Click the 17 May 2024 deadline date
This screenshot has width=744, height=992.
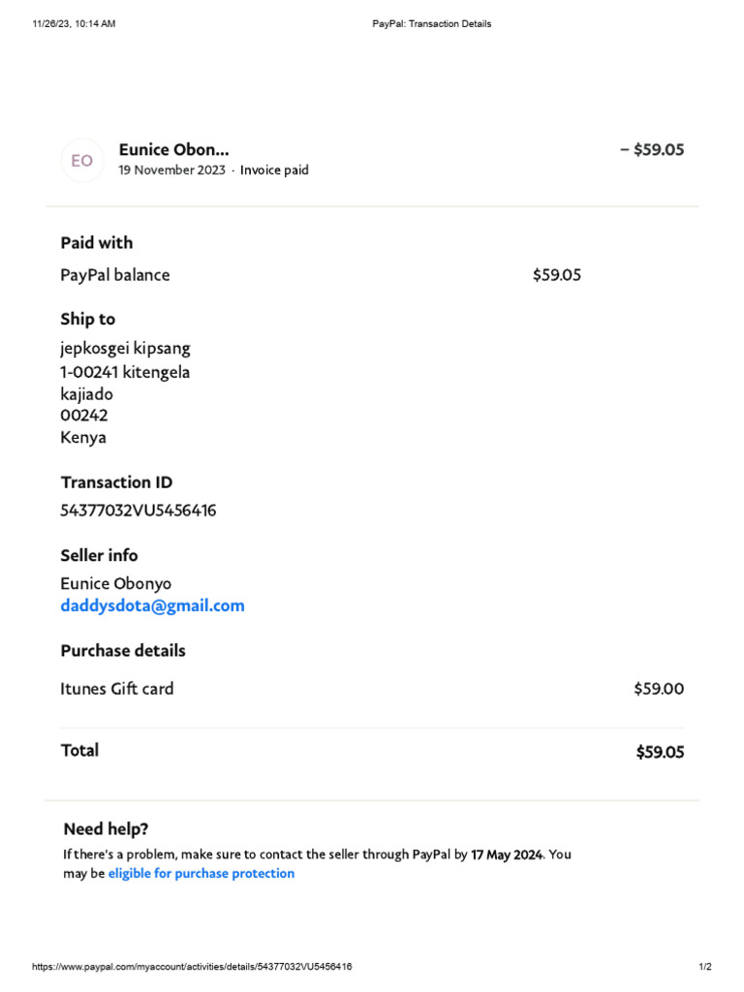[x=508, y=854]
